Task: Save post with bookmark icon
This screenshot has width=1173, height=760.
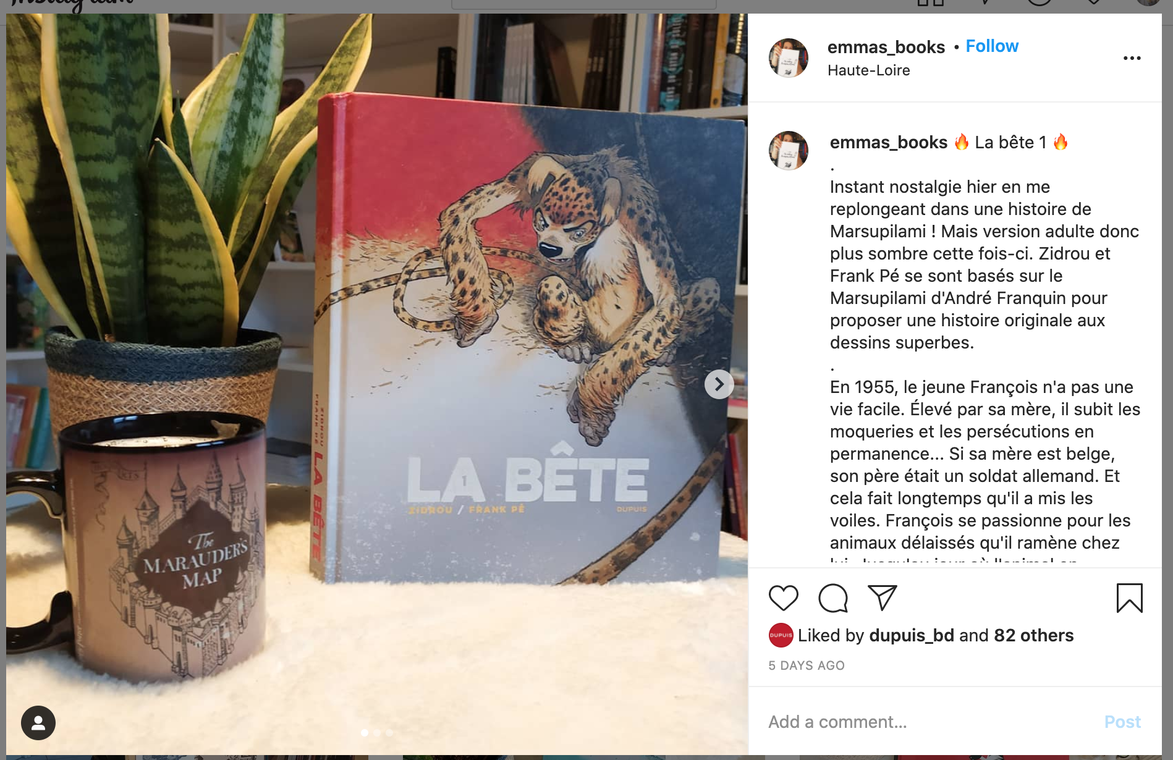Action: (1129, 597)
